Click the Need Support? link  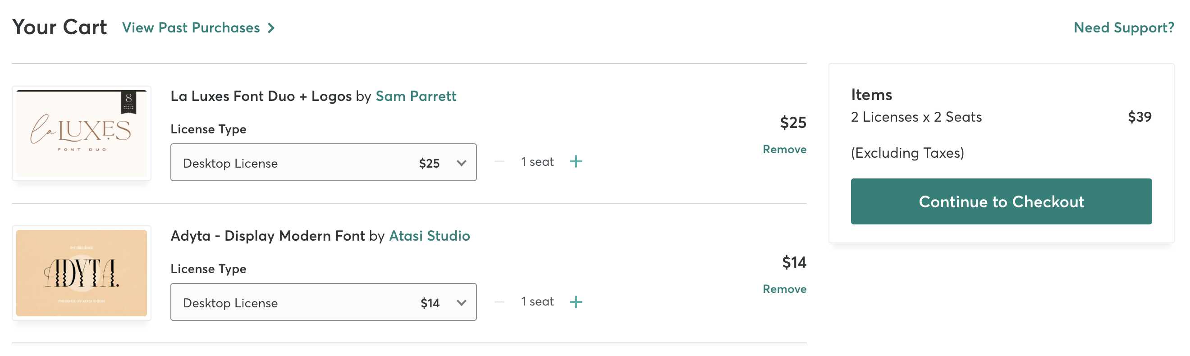tap(1123, 27)
